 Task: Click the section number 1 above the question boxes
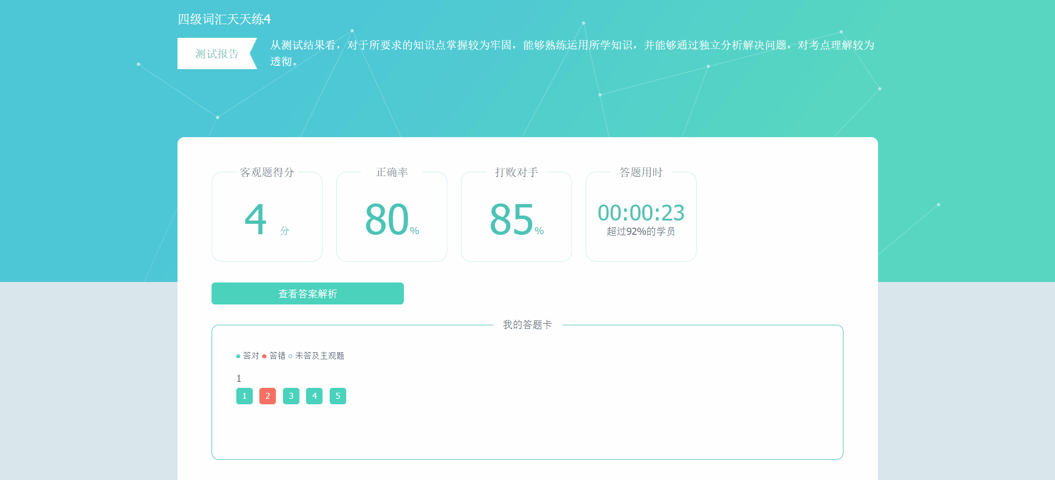[239, 379]
